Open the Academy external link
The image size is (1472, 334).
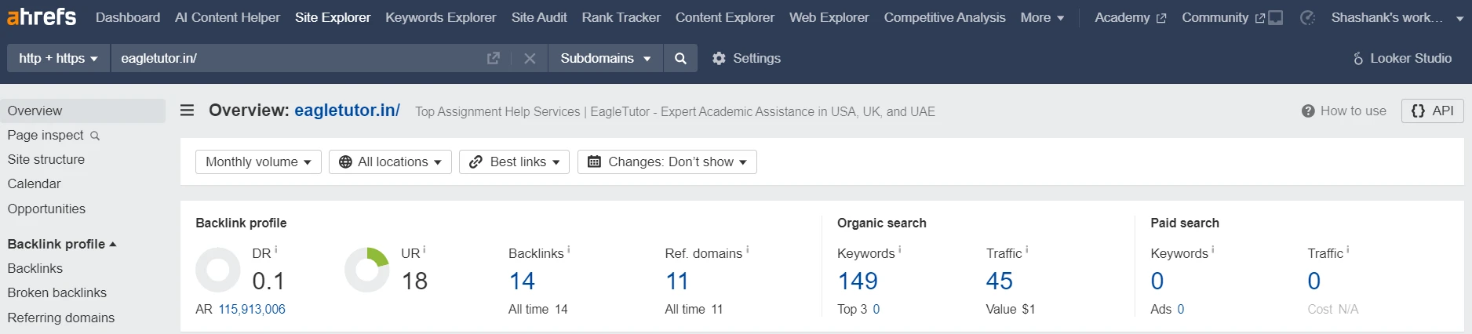tap(1131, 17)
